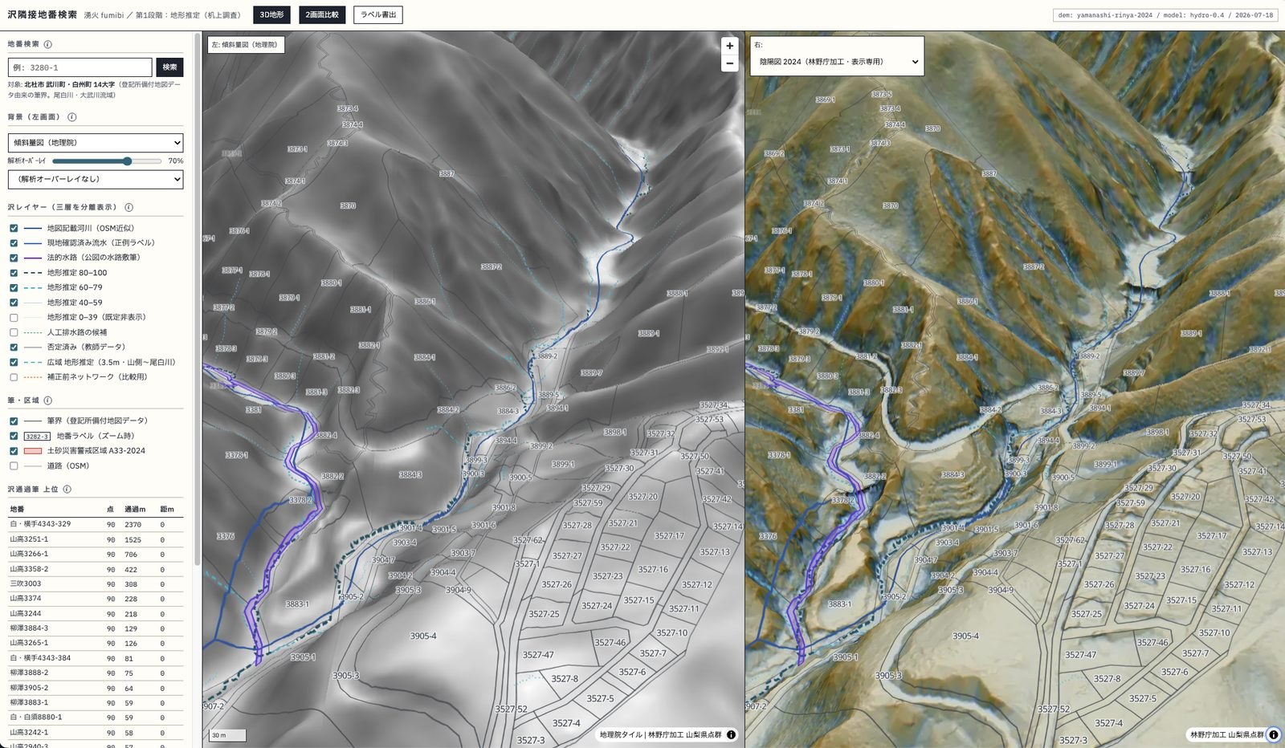Switch to 3D地形 view
Image resolution: width=1285 pixels, height=748 pixels.
pos(271,14)
